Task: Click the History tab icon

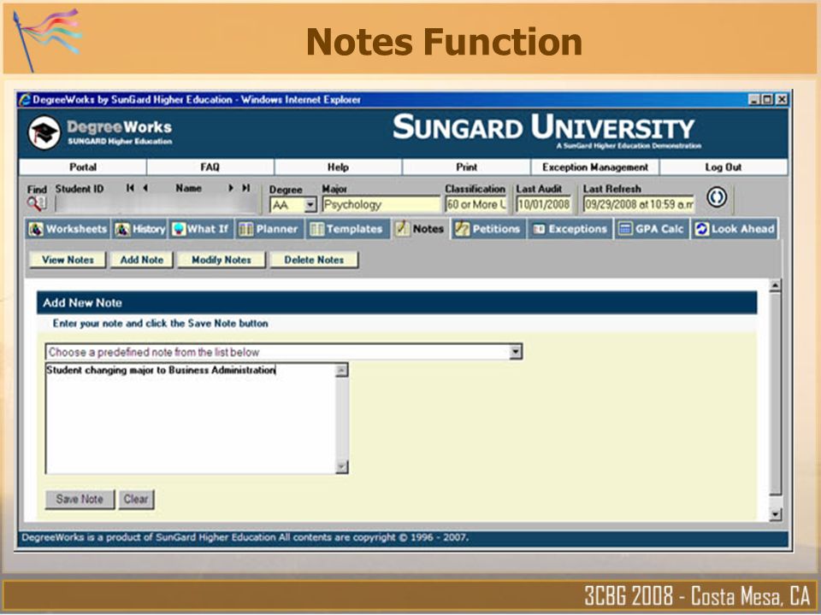Action: tap(122, 229)
